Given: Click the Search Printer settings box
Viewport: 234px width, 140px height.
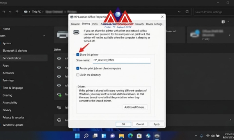Looking at the screenshot, I should coord(214,12).
